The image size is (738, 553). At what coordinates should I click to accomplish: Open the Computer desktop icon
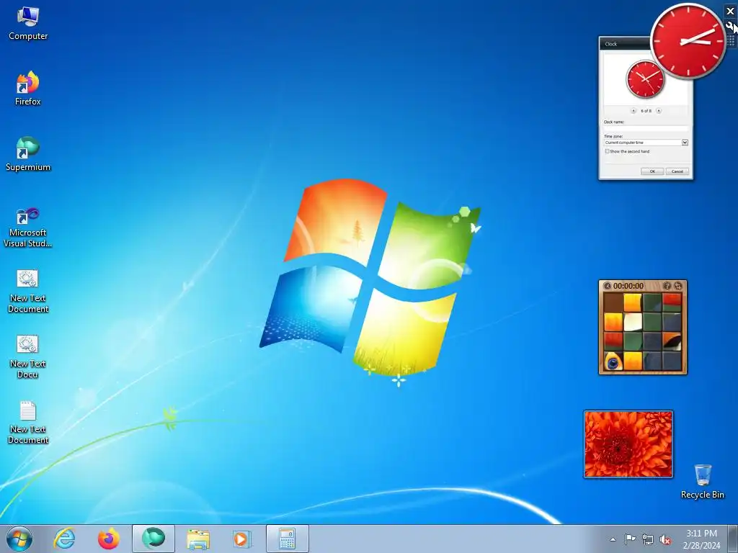[x=28, y=24]
